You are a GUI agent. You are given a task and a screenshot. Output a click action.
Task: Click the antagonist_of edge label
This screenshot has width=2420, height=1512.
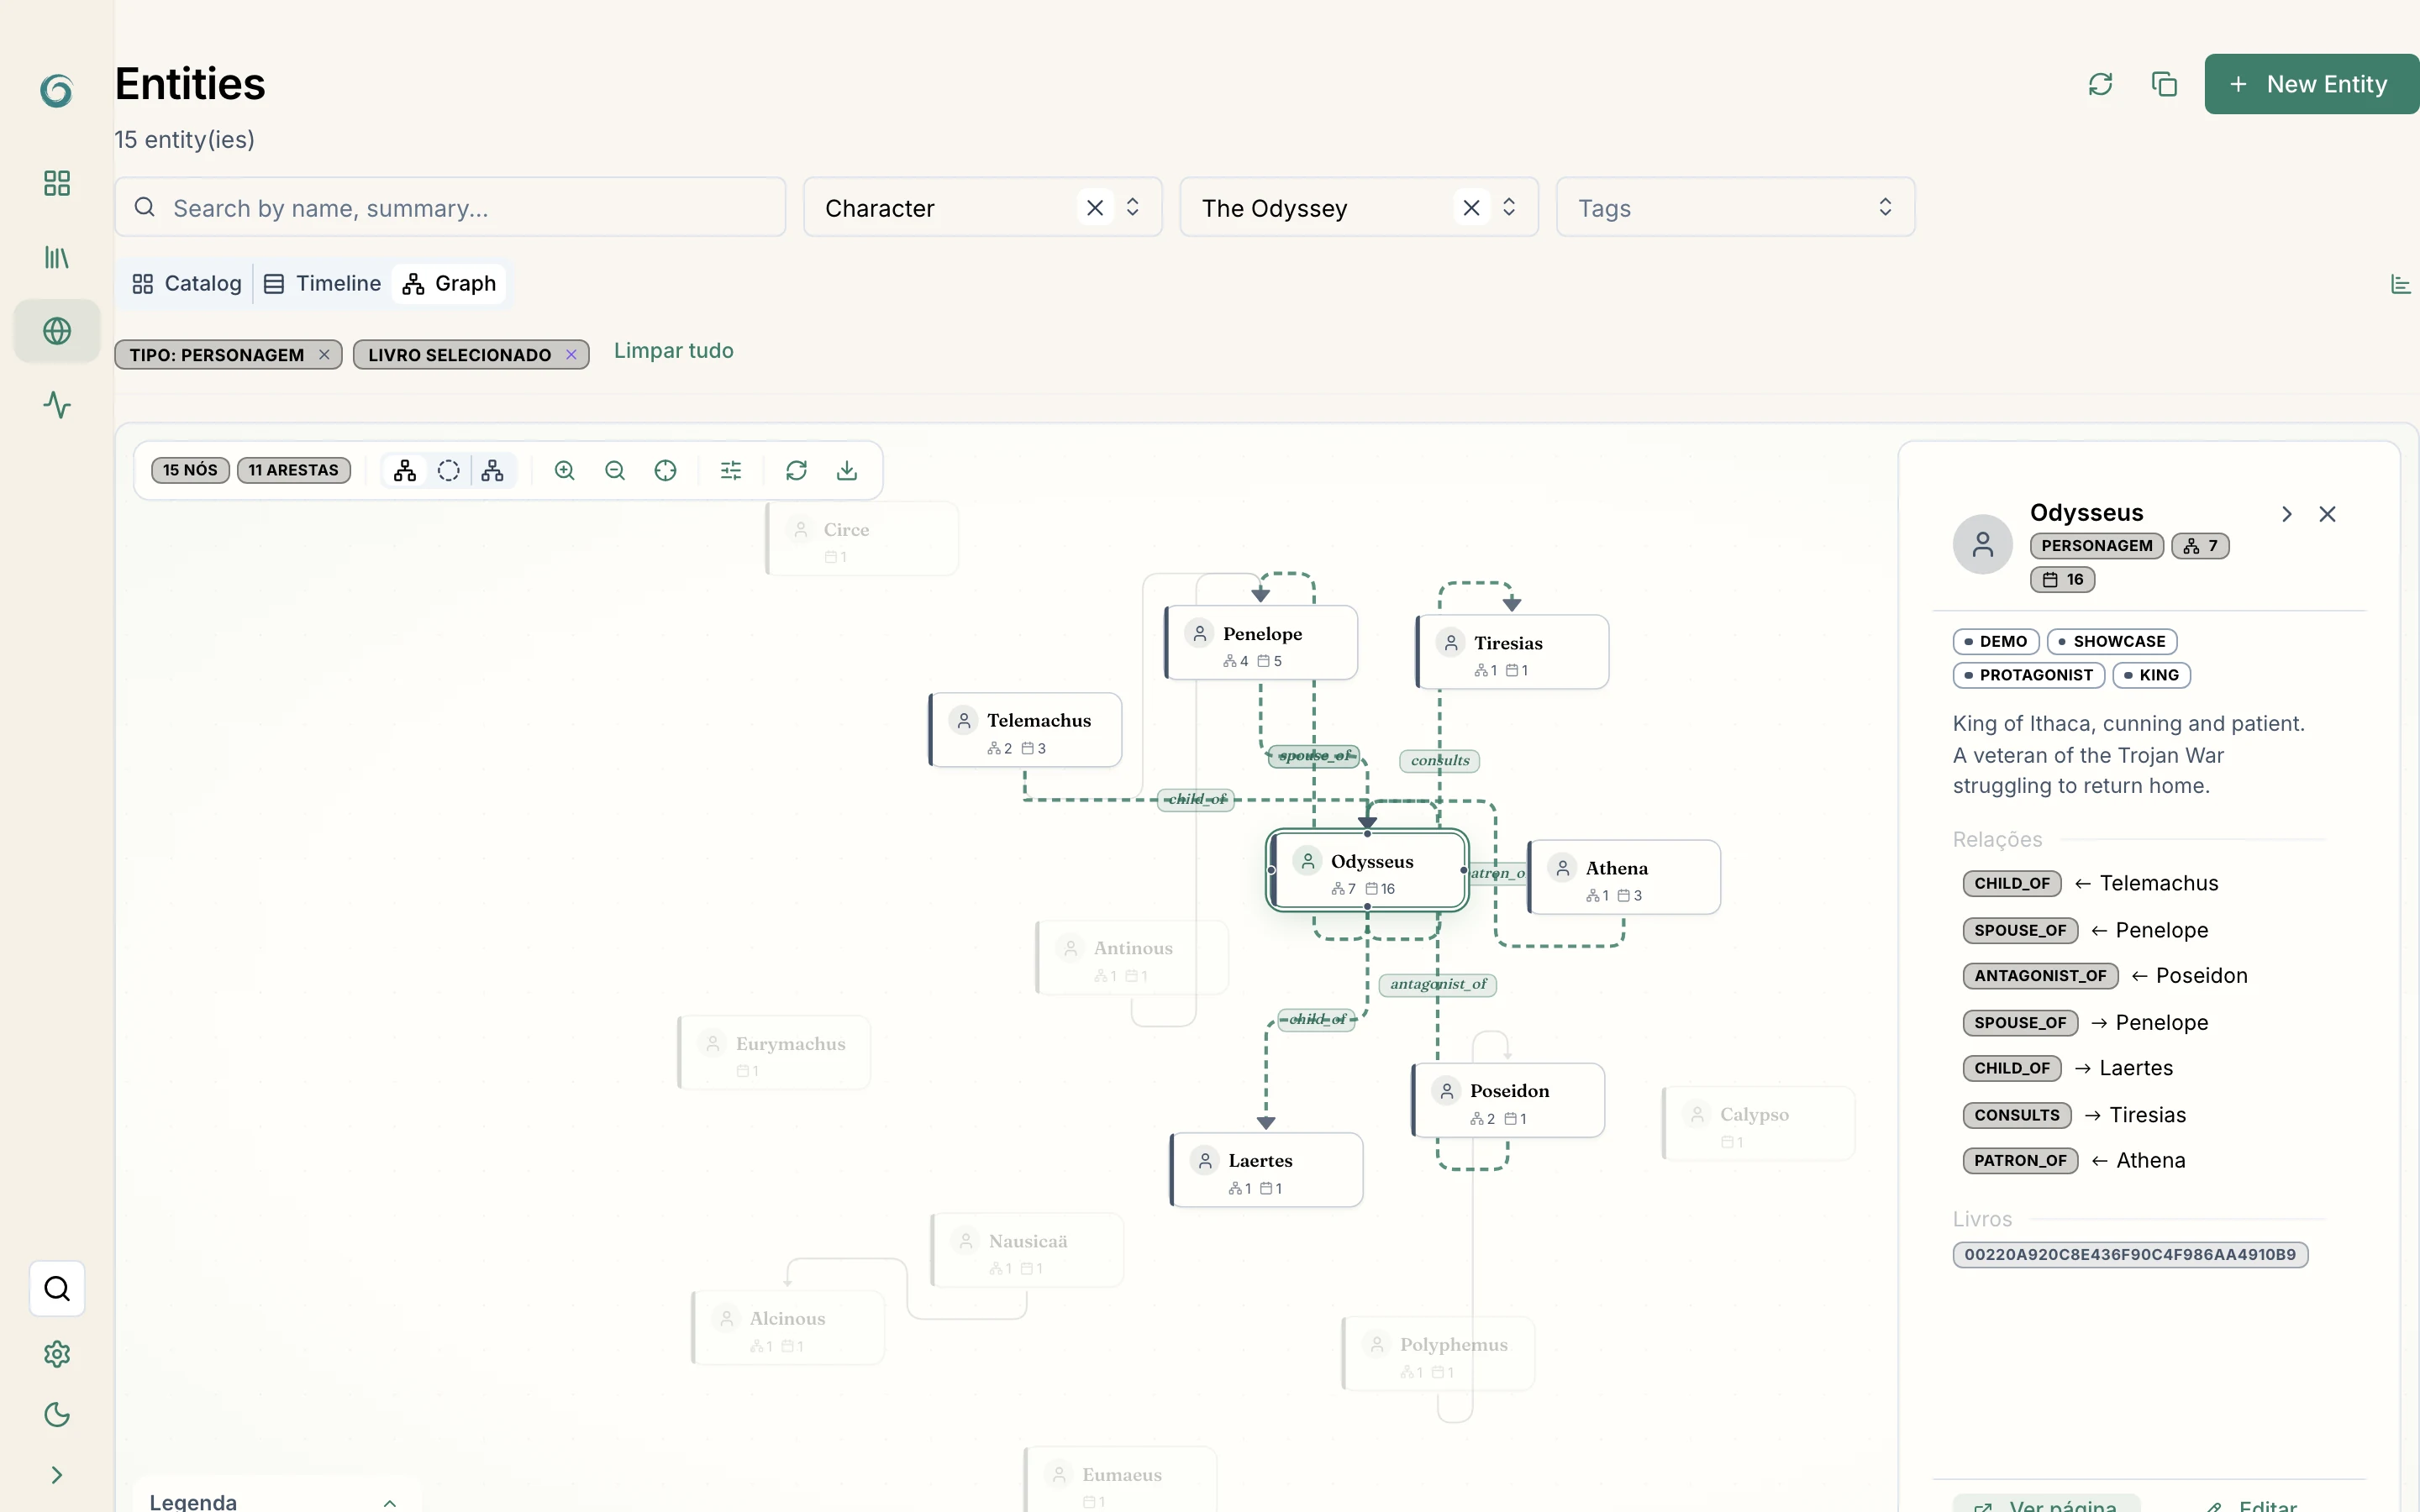click(1437, 984)
